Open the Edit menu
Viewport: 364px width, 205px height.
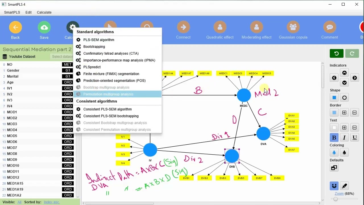tap(28, 13)
